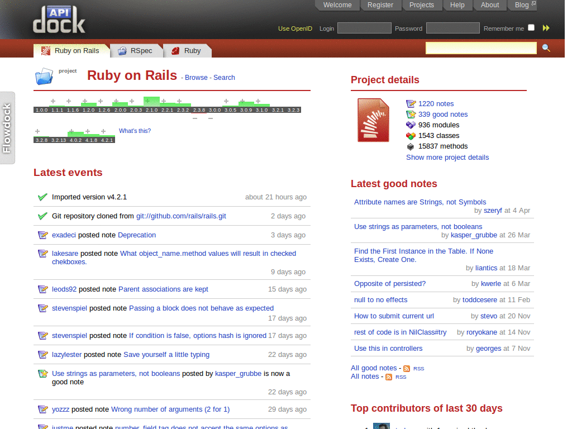Open szeryf's user profile link
This screenshot has height=429, width=572.
(493, 211)
